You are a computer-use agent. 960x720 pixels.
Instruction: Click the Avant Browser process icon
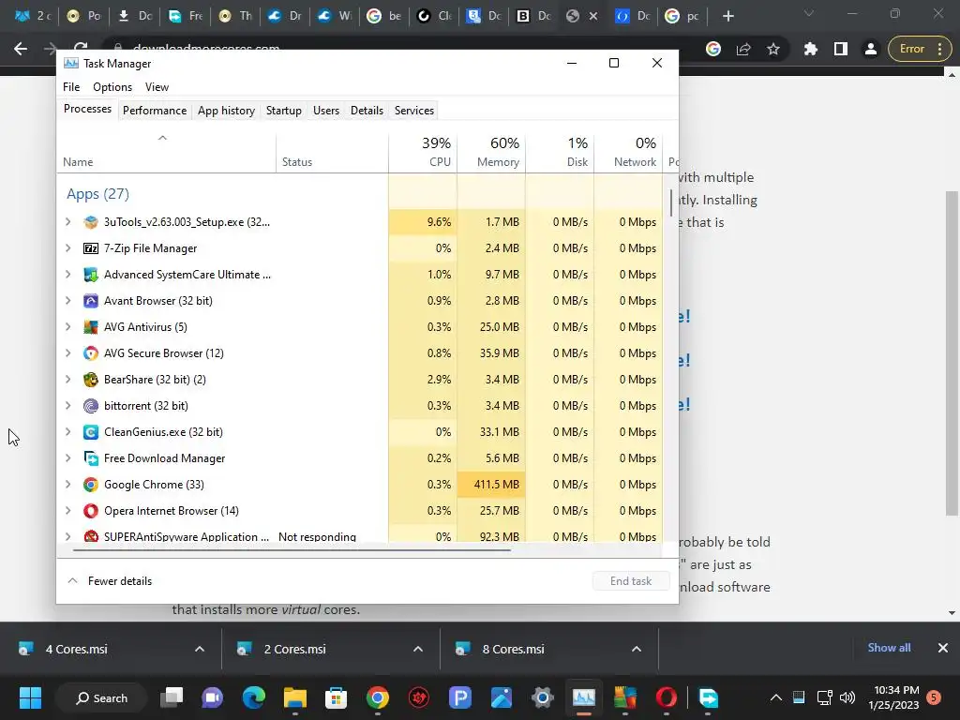point(91,301)
